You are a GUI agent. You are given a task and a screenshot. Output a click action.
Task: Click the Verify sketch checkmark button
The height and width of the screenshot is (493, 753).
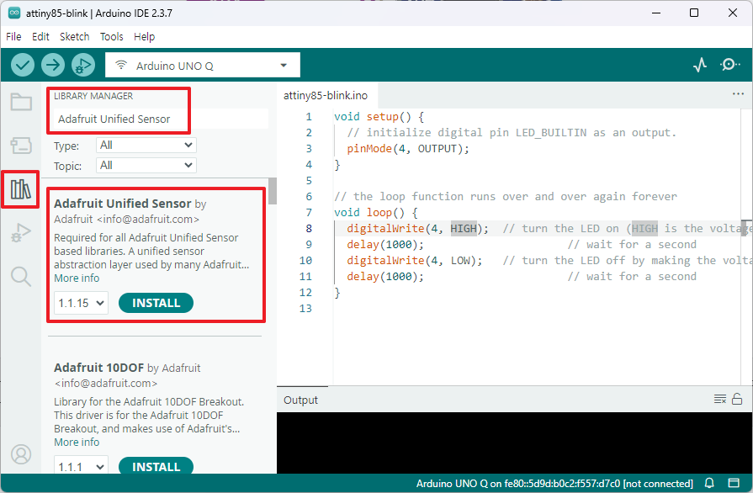(23, 65)
